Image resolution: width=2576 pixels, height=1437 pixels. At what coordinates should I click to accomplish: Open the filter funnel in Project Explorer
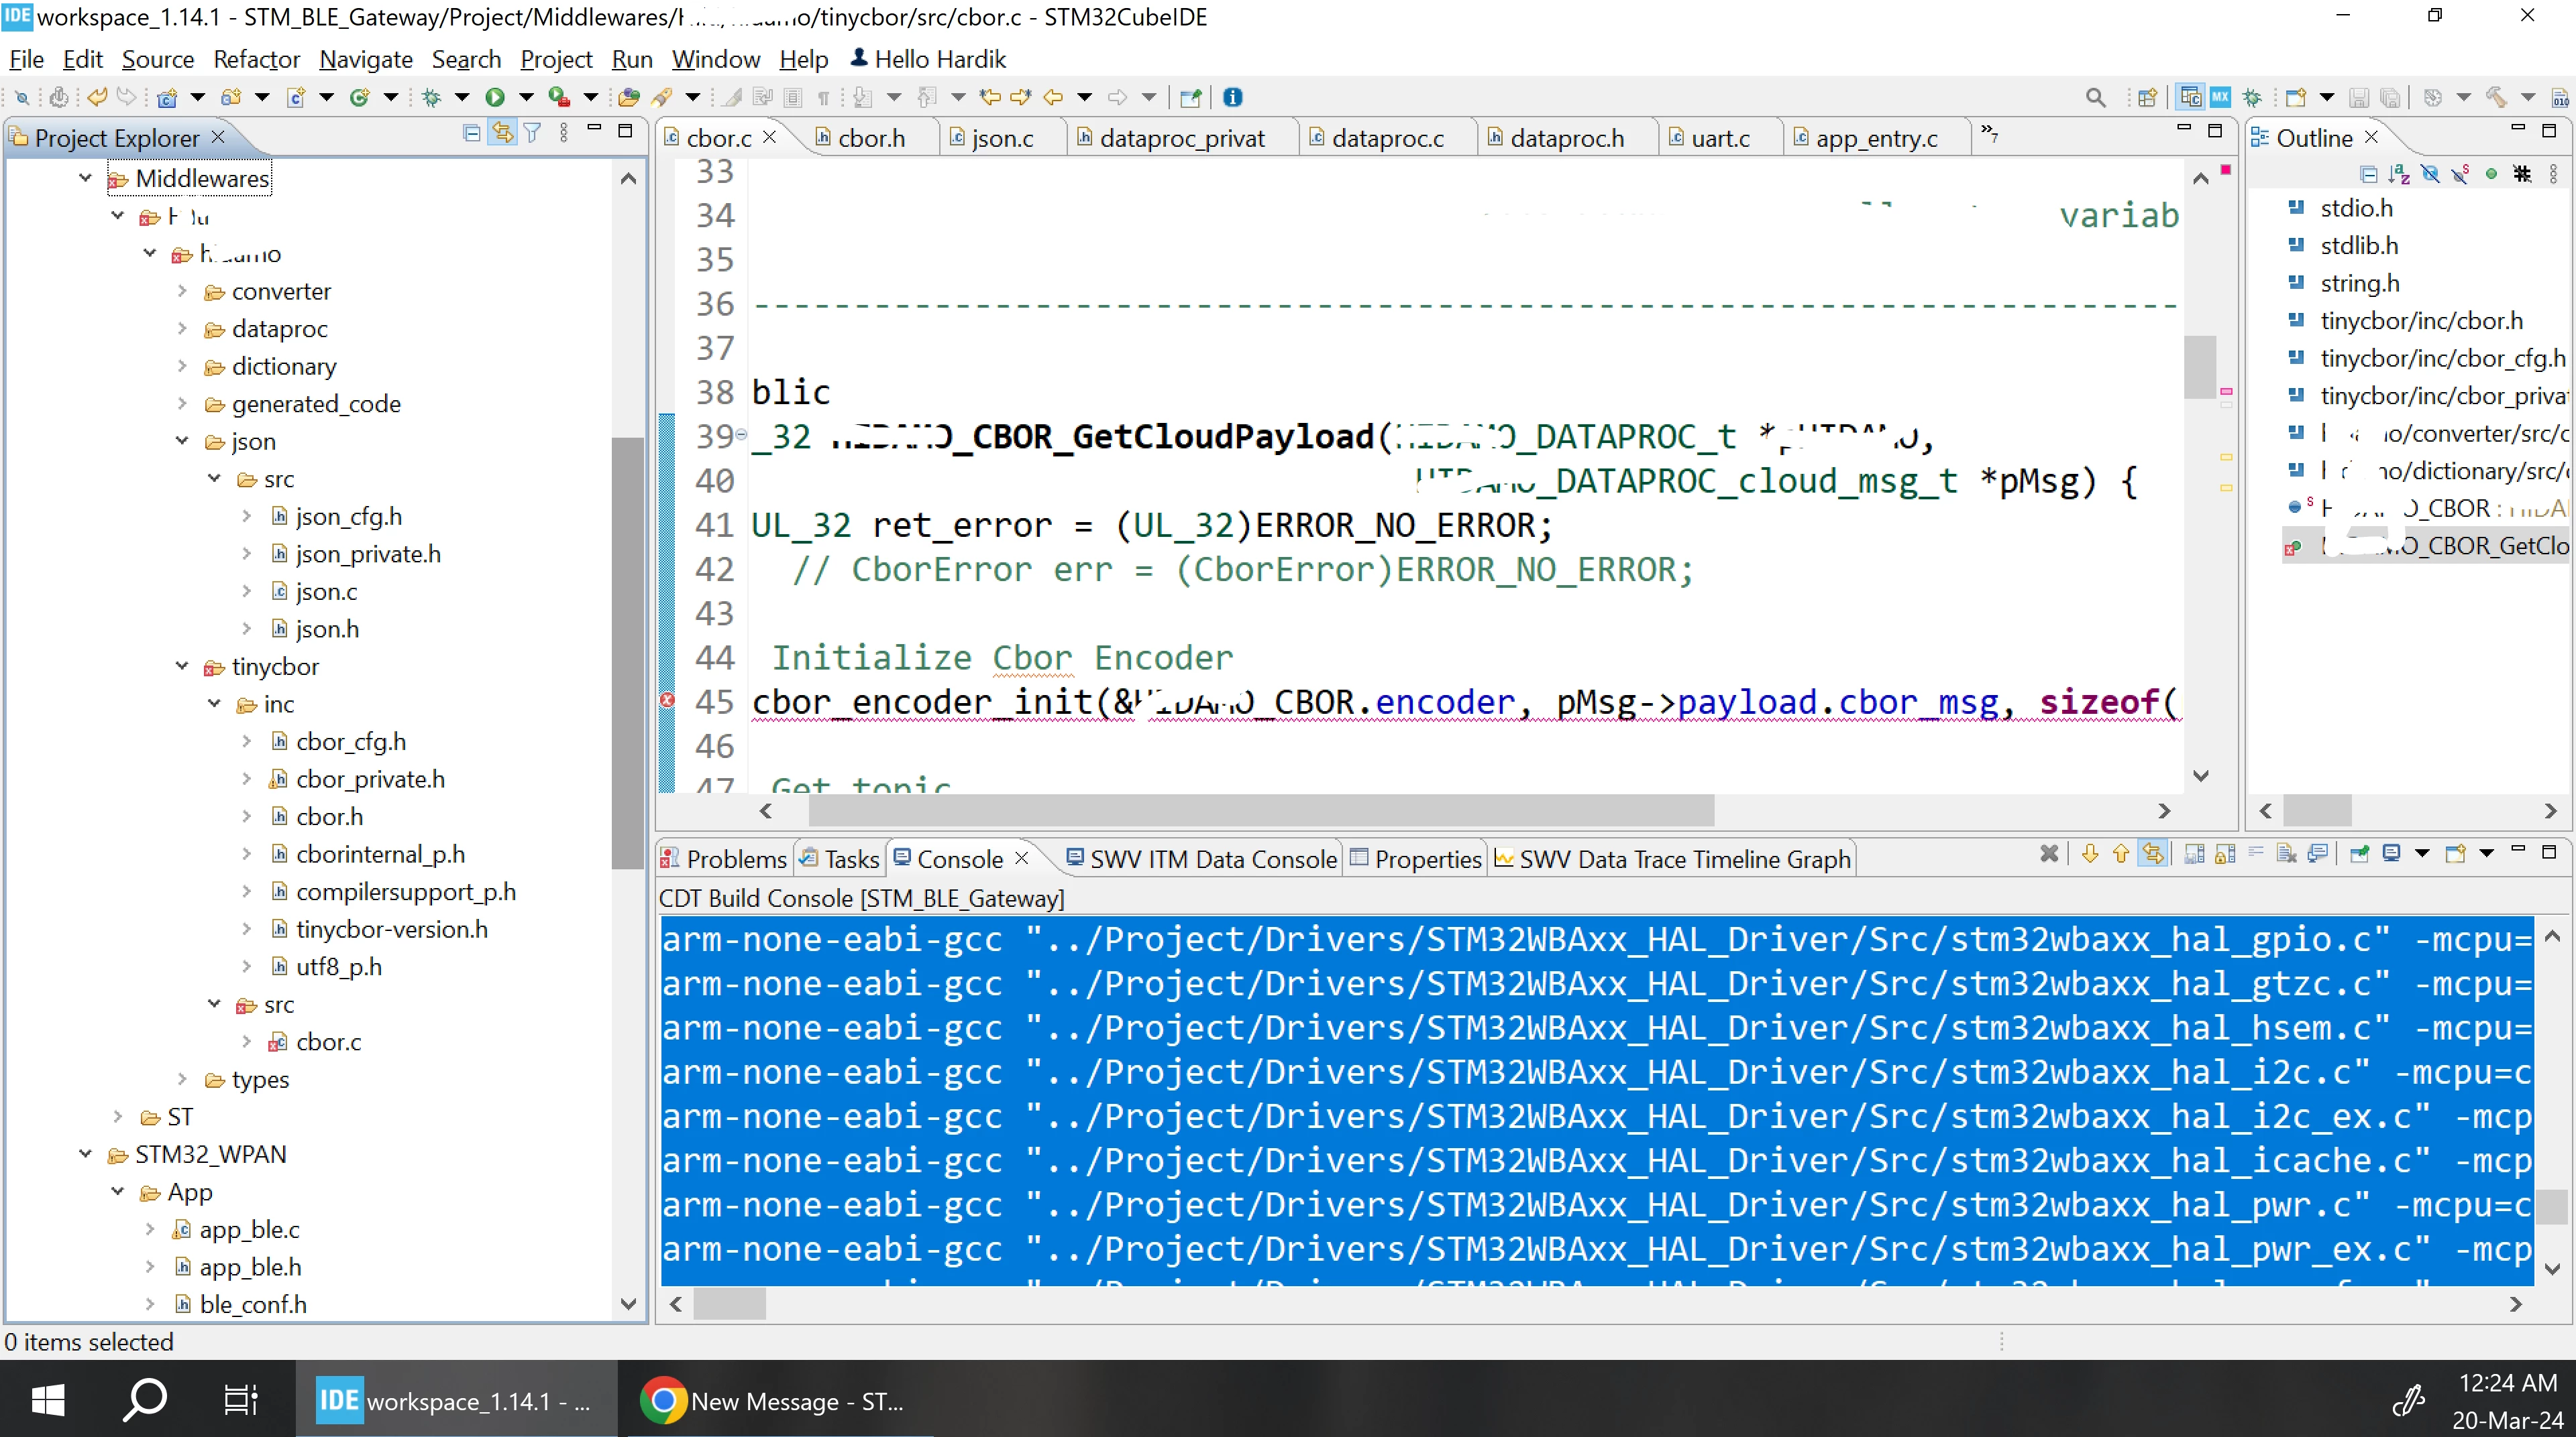point(533,133)
